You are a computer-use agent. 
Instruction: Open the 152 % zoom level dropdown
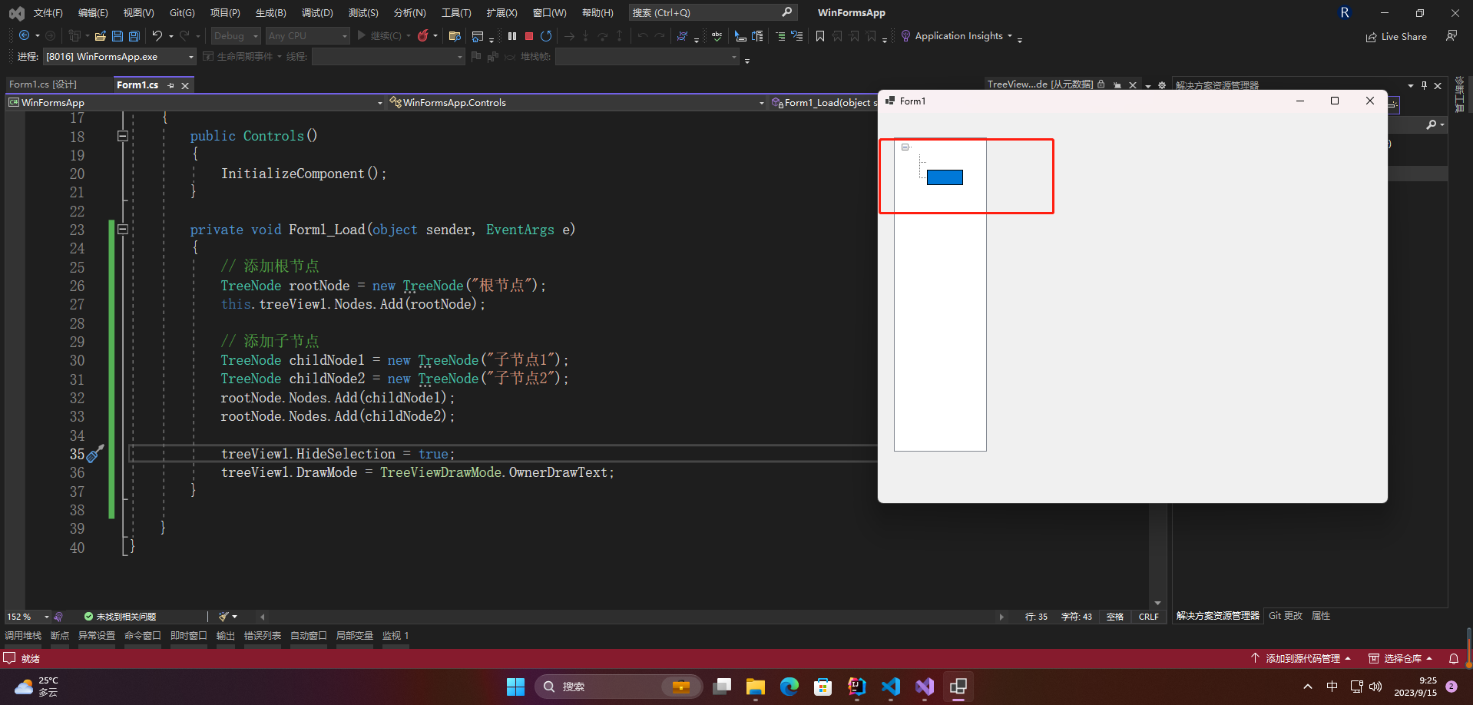point(27,617)
